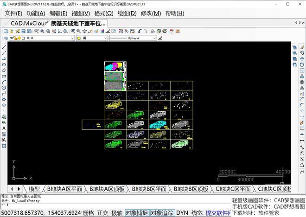Viewport: 306px width, 217px height.
Task: Select the Circle drawing tool
Action: (4, 88)
